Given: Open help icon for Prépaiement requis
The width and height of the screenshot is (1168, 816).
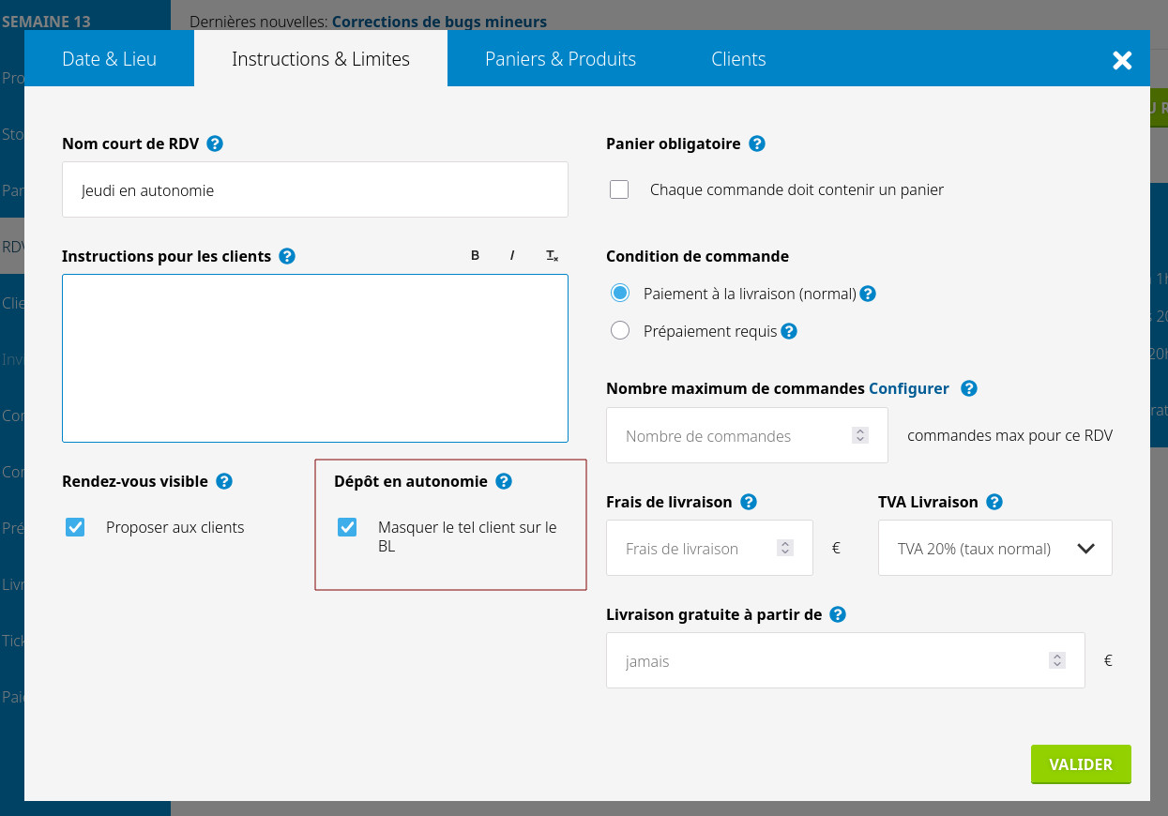Looking at the screenshot, I should (789, 331).
